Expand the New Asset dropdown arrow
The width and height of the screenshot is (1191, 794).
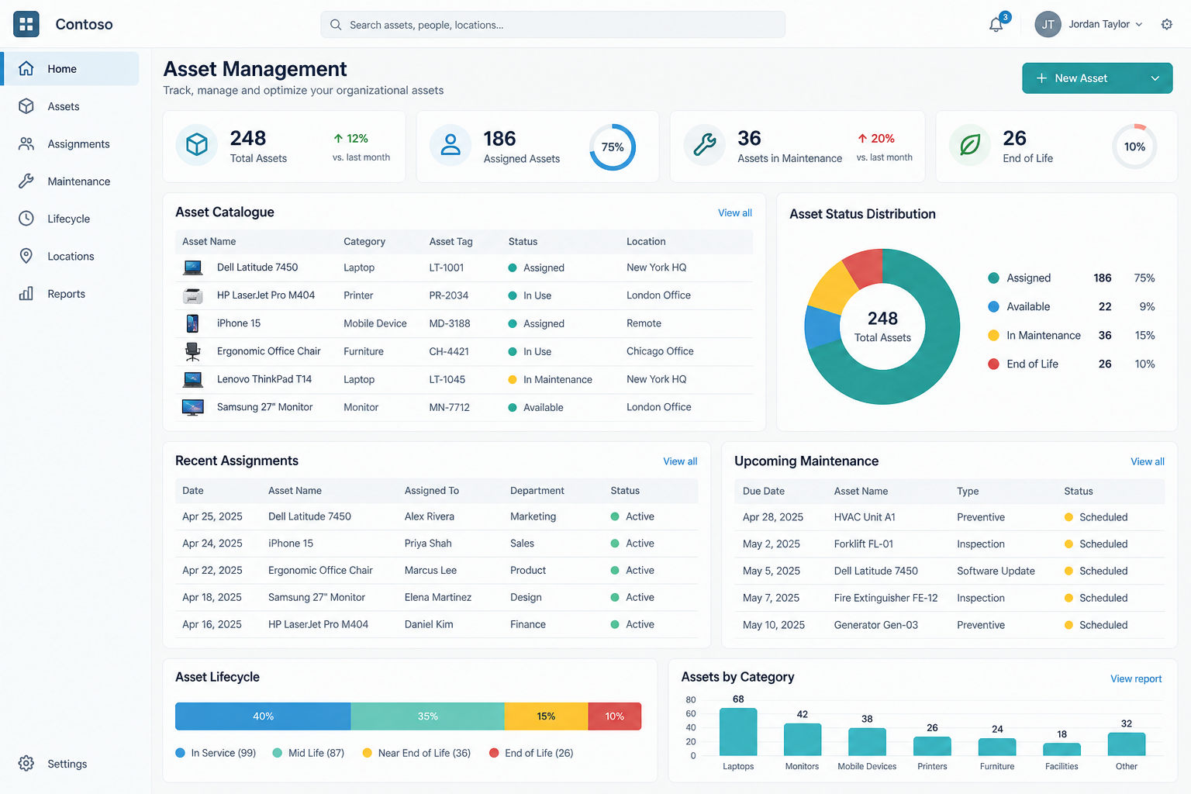pyautogui.click(x=1155, y=78)
